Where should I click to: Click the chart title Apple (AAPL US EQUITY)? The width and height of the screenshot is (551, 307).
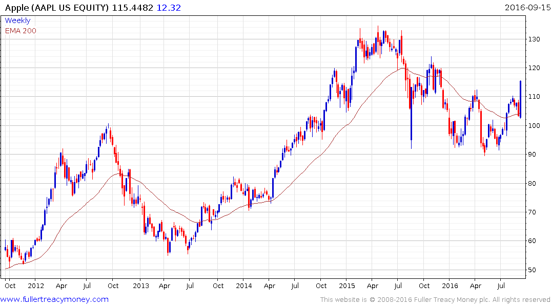57,7
